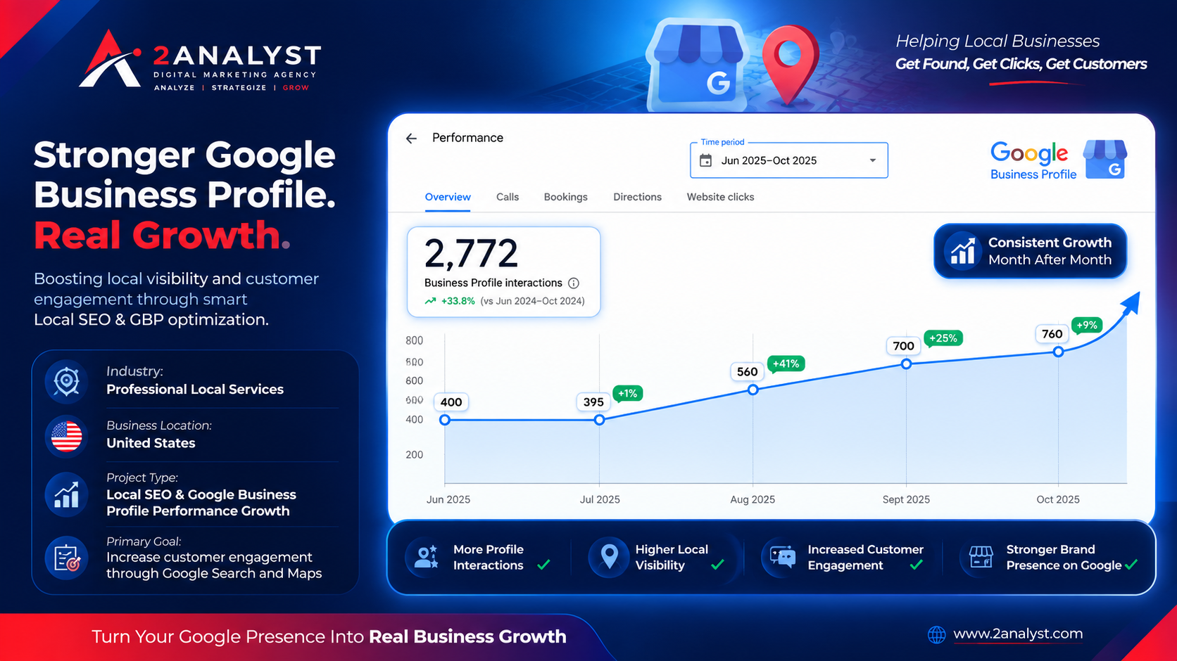Viewport: 1177px width, 661px height.
Task: Click the checkmark after Stronger Brand Presence
Action: coord(1131,565)
